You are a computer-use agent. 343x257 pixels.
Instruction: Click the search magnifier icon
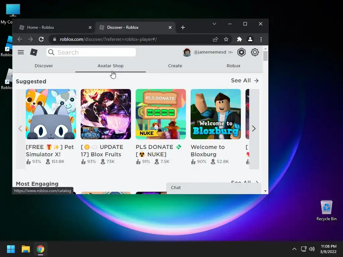pos(51,52)
